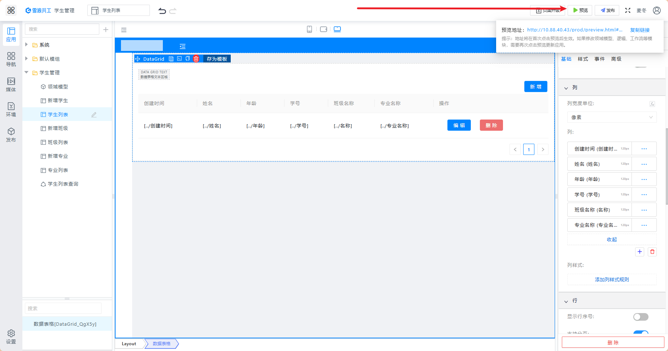
Task: Select the Layout breadcrumb
Action: tap(129, 344)
